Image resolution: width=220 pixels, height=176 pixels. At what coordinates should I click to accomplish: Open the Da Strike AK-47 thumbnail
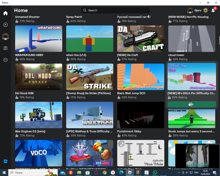click(90, 77)
